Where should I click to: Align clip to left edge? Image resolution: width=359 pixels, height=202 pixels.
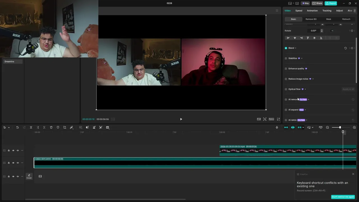tap(288, 38)
